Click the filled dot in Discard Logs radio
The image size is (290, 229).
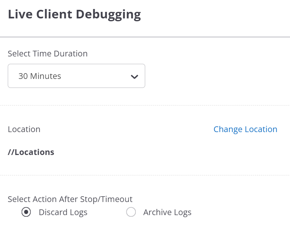tap(26, 212)
